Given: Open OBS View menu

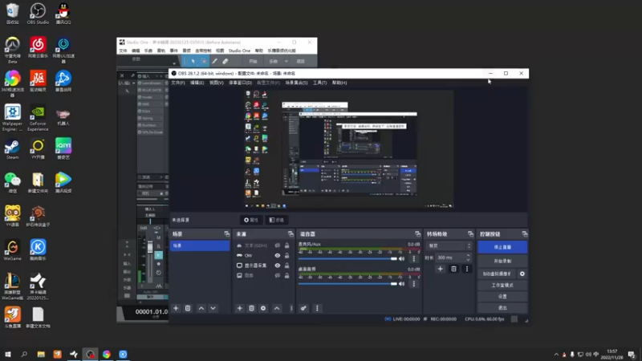Looking at the screenshot, I should click(x=217, y=83).
